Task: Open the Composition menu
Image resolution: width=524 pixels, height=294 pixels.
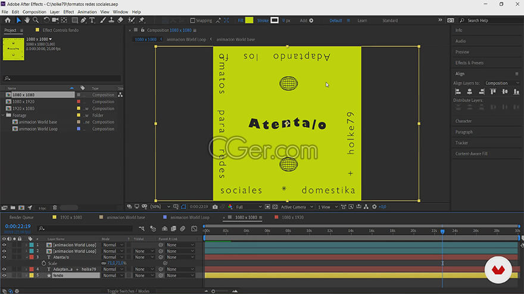Action: tap(34, 12)
